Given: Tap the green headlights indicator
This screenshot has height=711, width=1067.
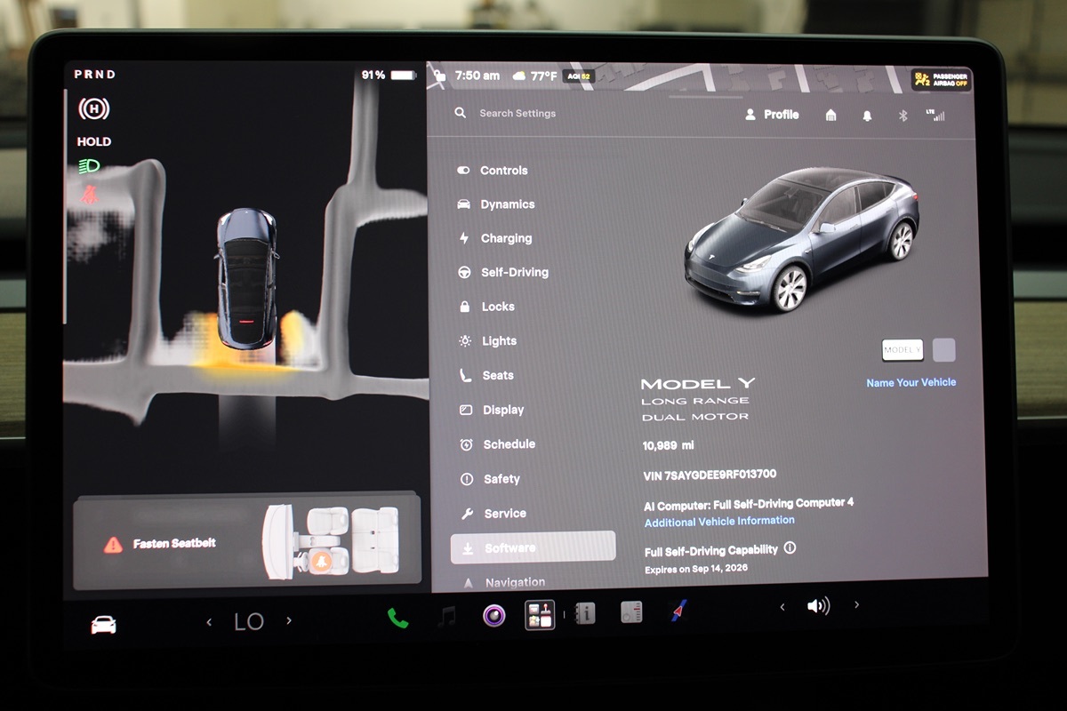Looking at the screenshot, I should click(89, 166).
